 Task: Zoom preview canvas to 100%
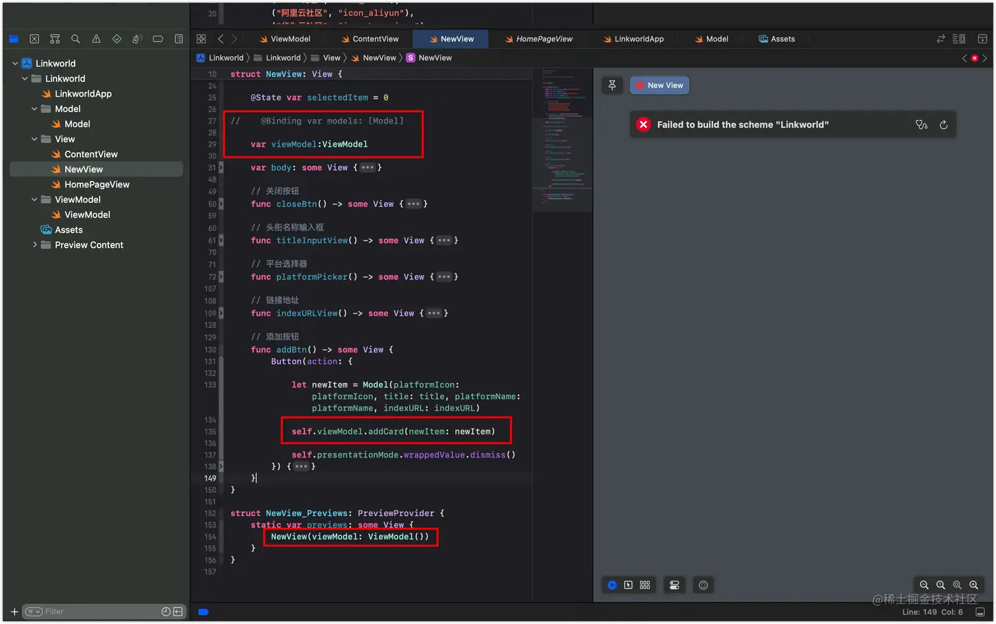coord(941,585)
